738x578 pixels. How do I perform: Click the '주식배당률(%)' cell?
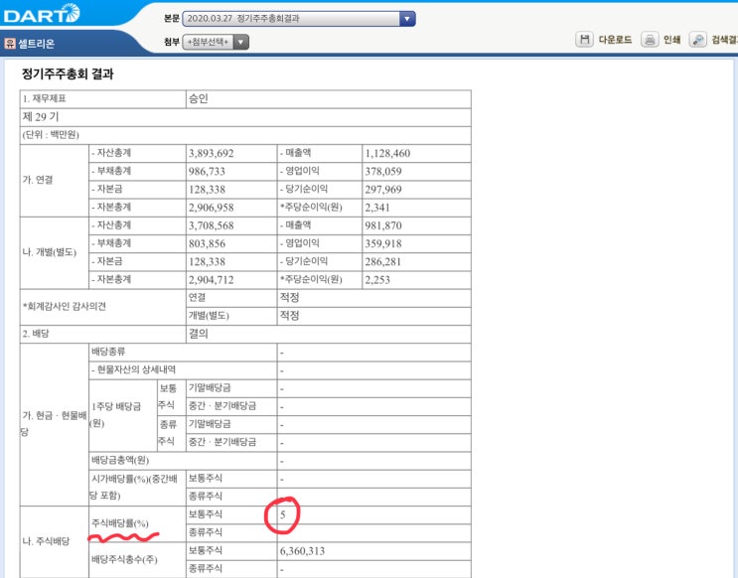tap(137, 523)
